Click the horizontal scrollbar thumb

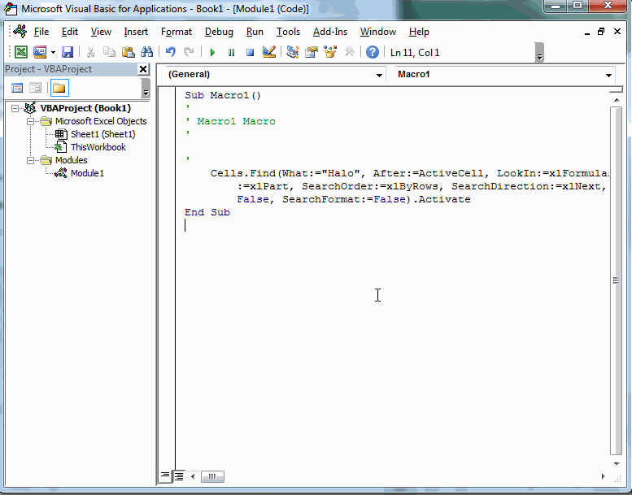click(212, 476)
